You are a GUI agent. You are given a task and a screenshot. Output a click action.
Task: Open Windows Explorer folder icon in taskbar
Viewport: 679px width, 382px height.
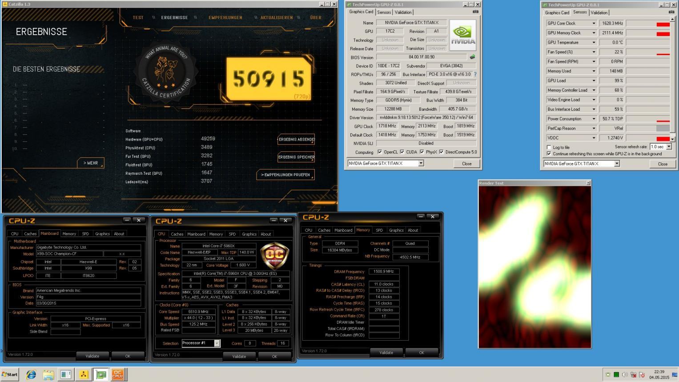(x=48, y=374)
